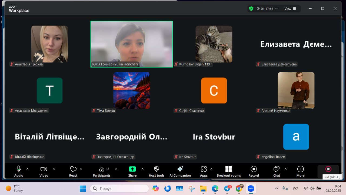Click the blue a avatar of angelina Truten
The image size is (346, 195).
(x=296, y=137)
